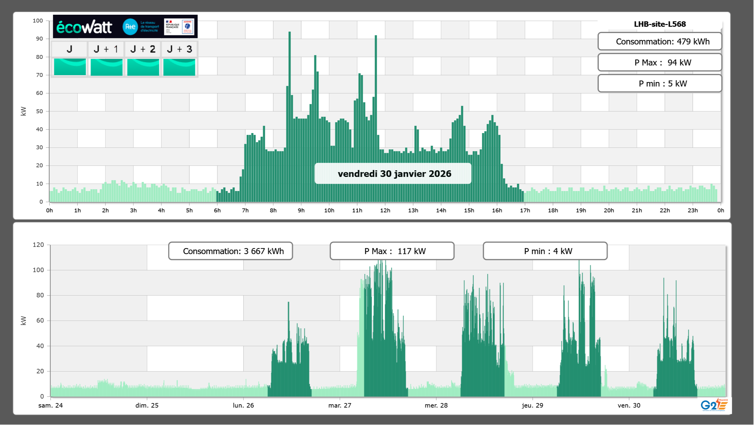The height and width of the screenshot is (425, 754).
Task: Click the écowatt logo
Action: pos(84,27)
